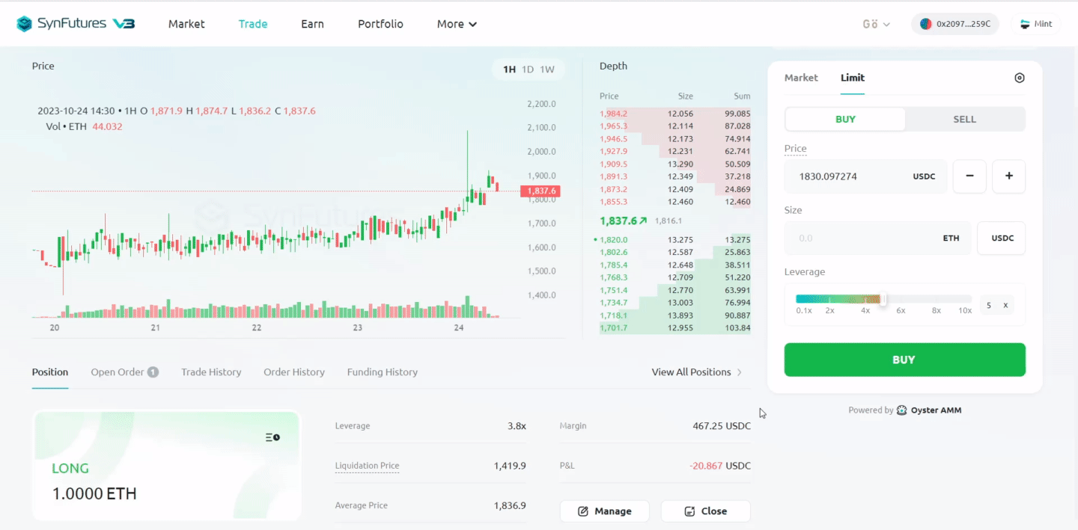Click the Manage position button
Viewport: 1078px width, 530px height.
coord(605,511)
